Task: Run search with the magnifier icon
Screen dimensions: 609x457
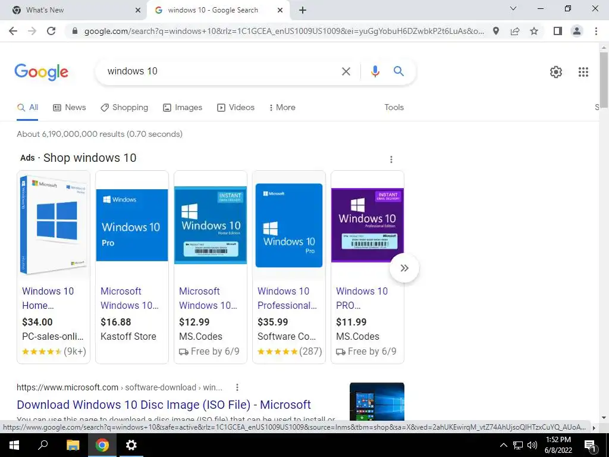Action: click(x=398, y=71)
